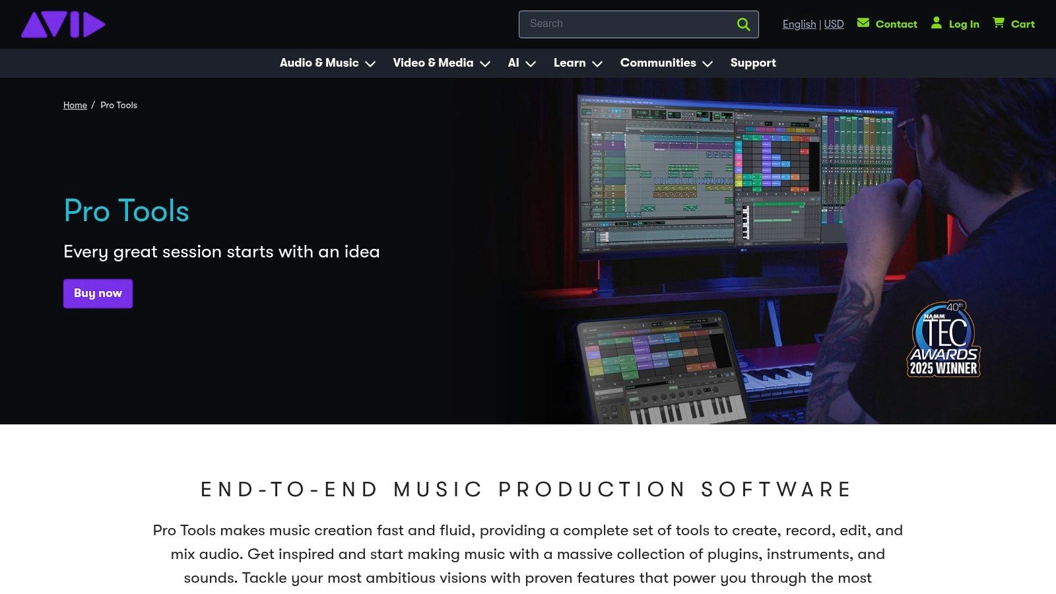Expand the Video & Media chevron
1056x594 pixels.
[485, 64]
